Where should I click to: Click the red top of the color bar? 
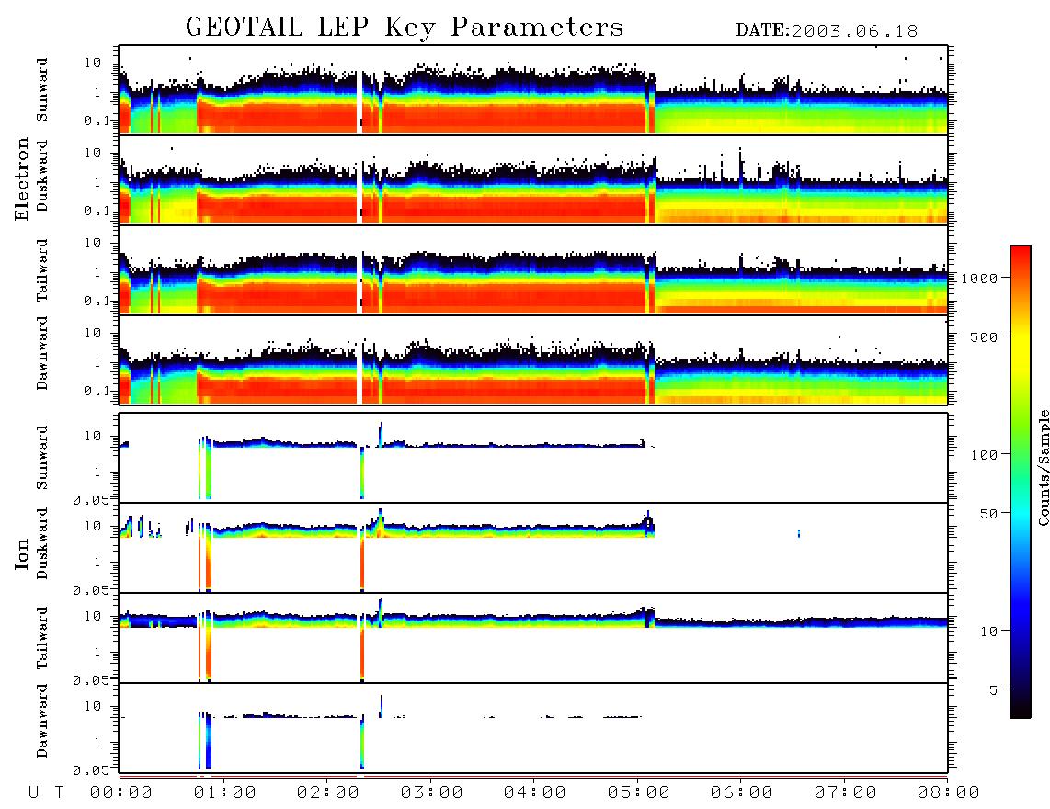pyautogui.click(x=1021, y=252)
